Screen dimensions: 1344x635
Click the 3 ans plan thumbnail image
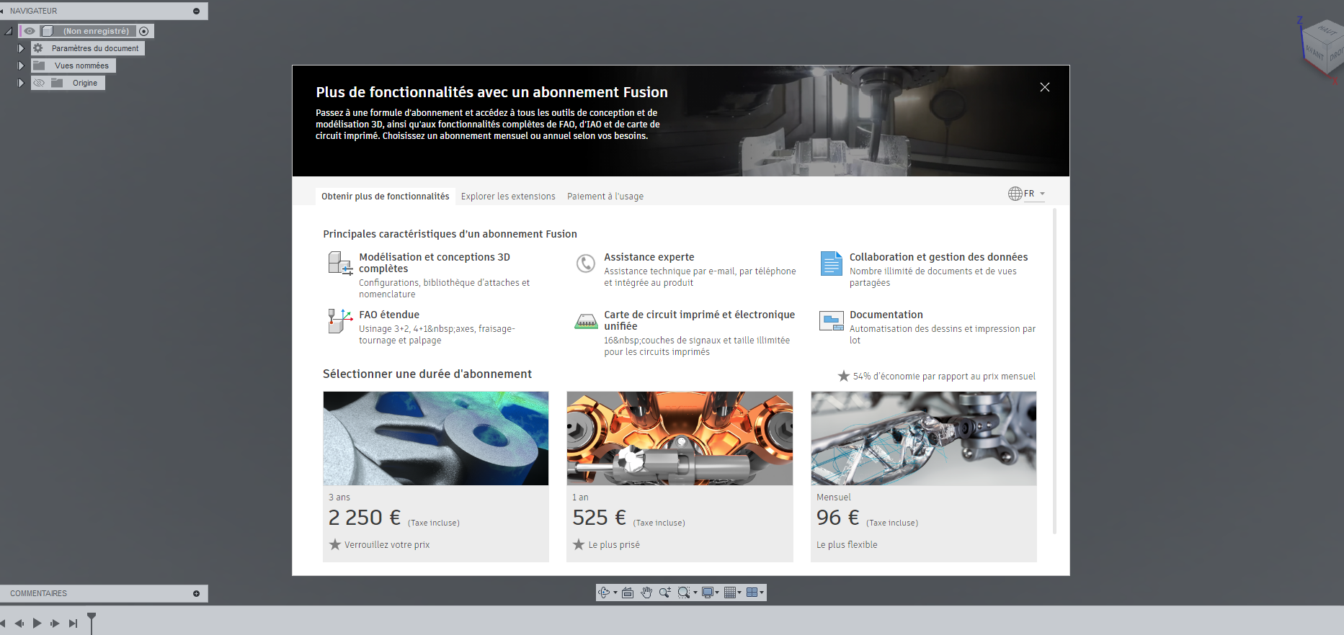click(436, 438)
